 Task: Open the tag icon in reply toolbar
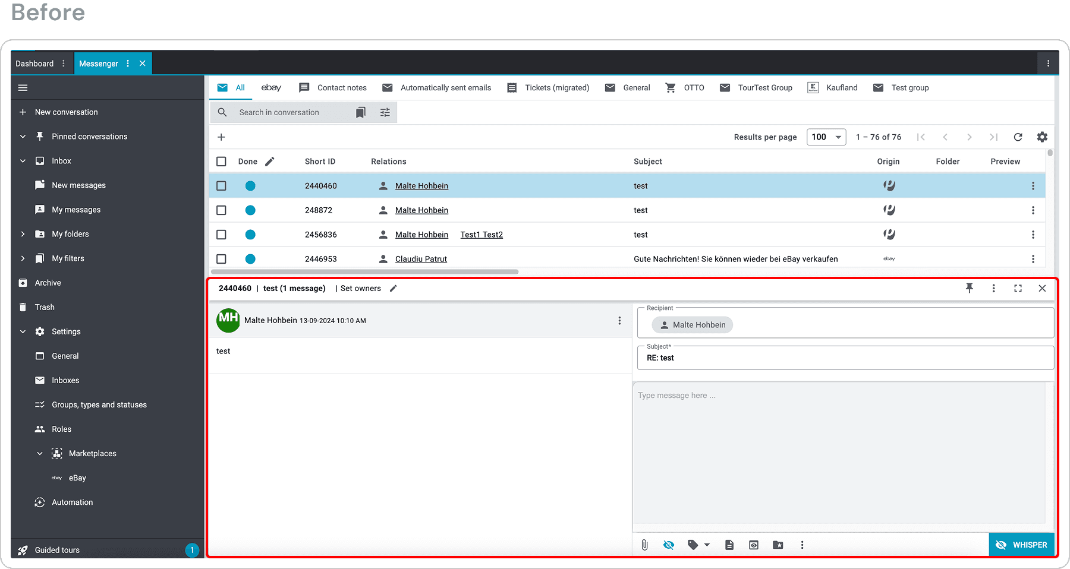(x=693, y=545)
